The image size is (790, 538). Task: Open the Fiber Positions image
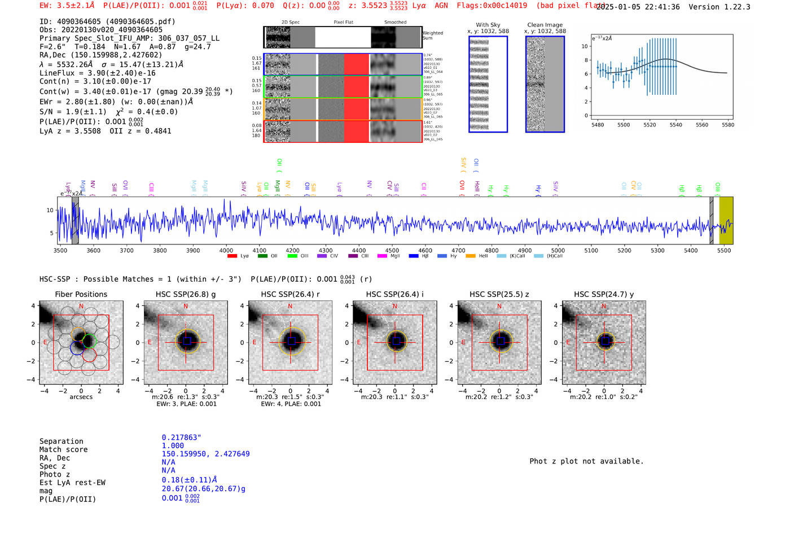tap(81, 343)
